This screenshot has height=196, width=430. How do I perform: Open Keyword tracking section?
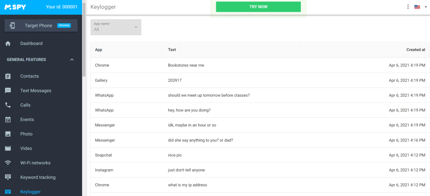38,177
